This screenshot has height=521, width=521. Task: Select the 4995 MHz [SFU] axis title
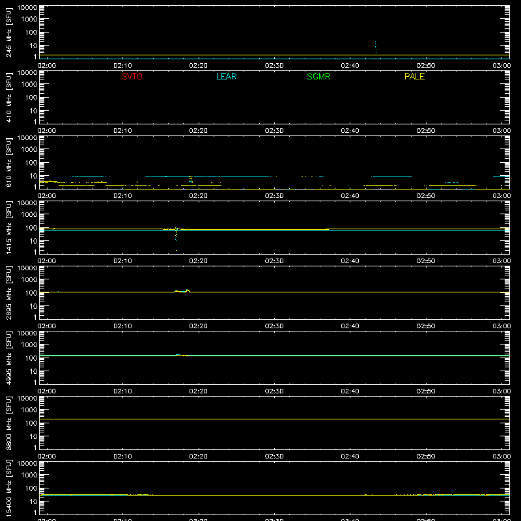click(8, 358)
